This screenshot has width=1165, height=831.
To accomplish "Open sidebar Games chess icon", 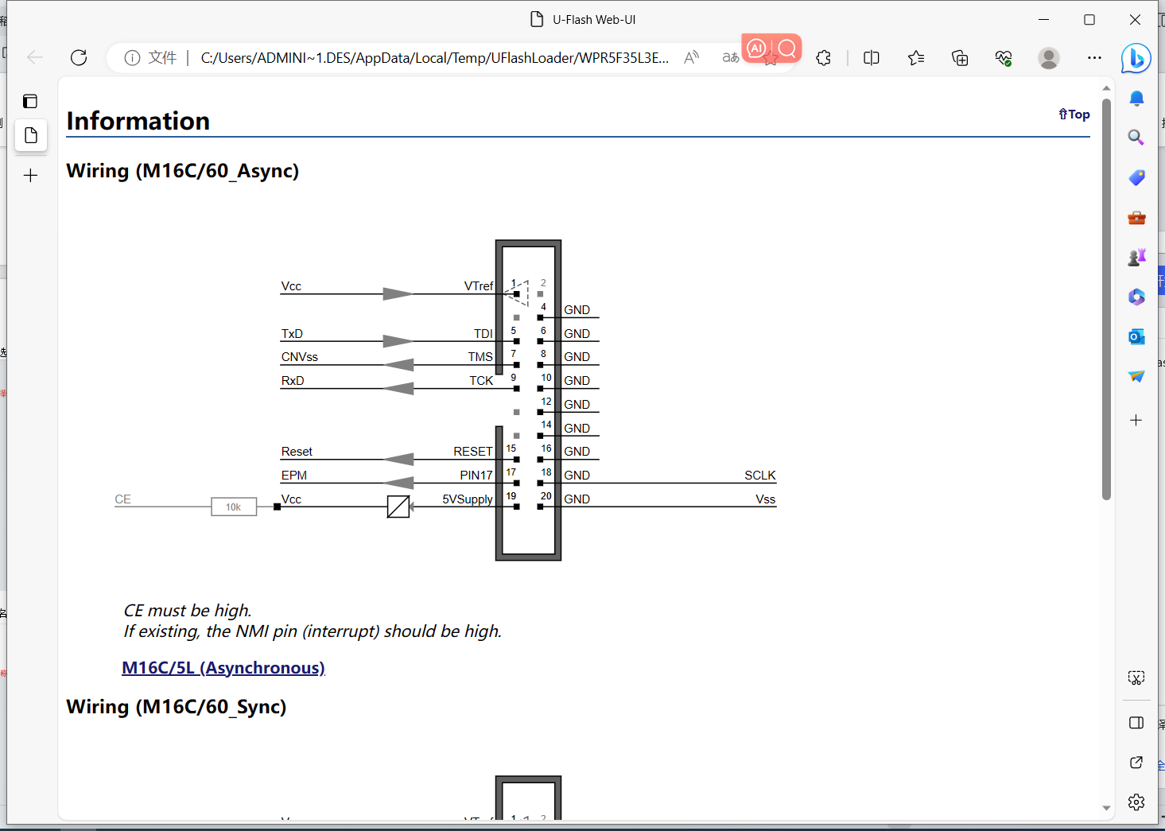I will [x=1136, y=257].
